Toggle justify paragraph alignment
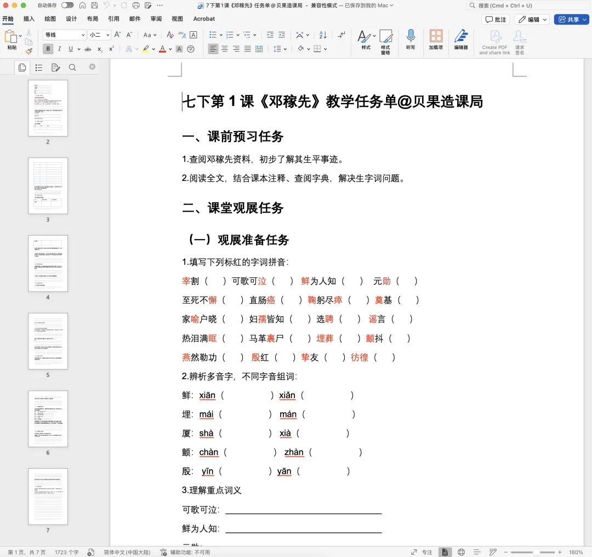592x557 pixels. 248,49
